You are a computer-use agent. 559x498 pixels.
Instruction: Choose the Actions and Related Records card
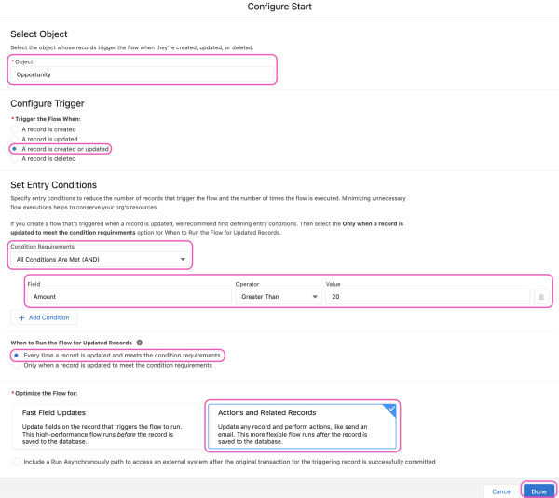(302, 425)
